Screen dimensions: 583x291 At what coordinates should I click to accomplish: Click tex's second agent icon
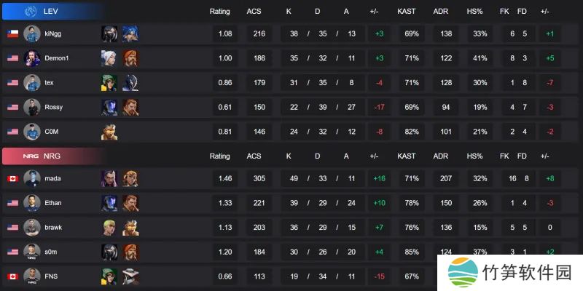(x=130, y=82)
